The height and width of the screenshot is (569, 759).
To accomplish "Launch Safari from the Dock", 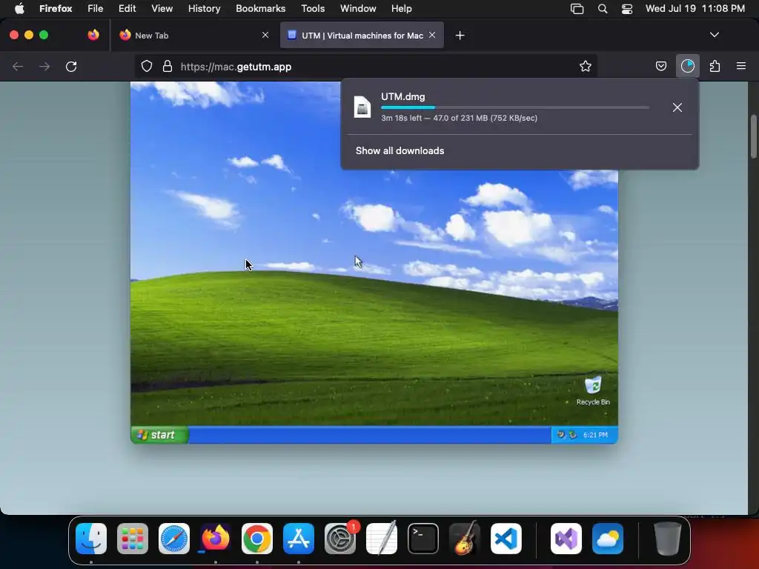I will point(173,538).
